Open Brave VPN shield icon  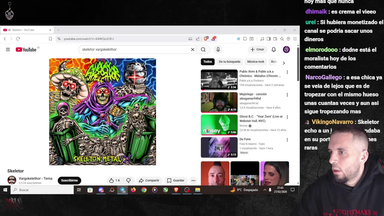pos(288,39)
